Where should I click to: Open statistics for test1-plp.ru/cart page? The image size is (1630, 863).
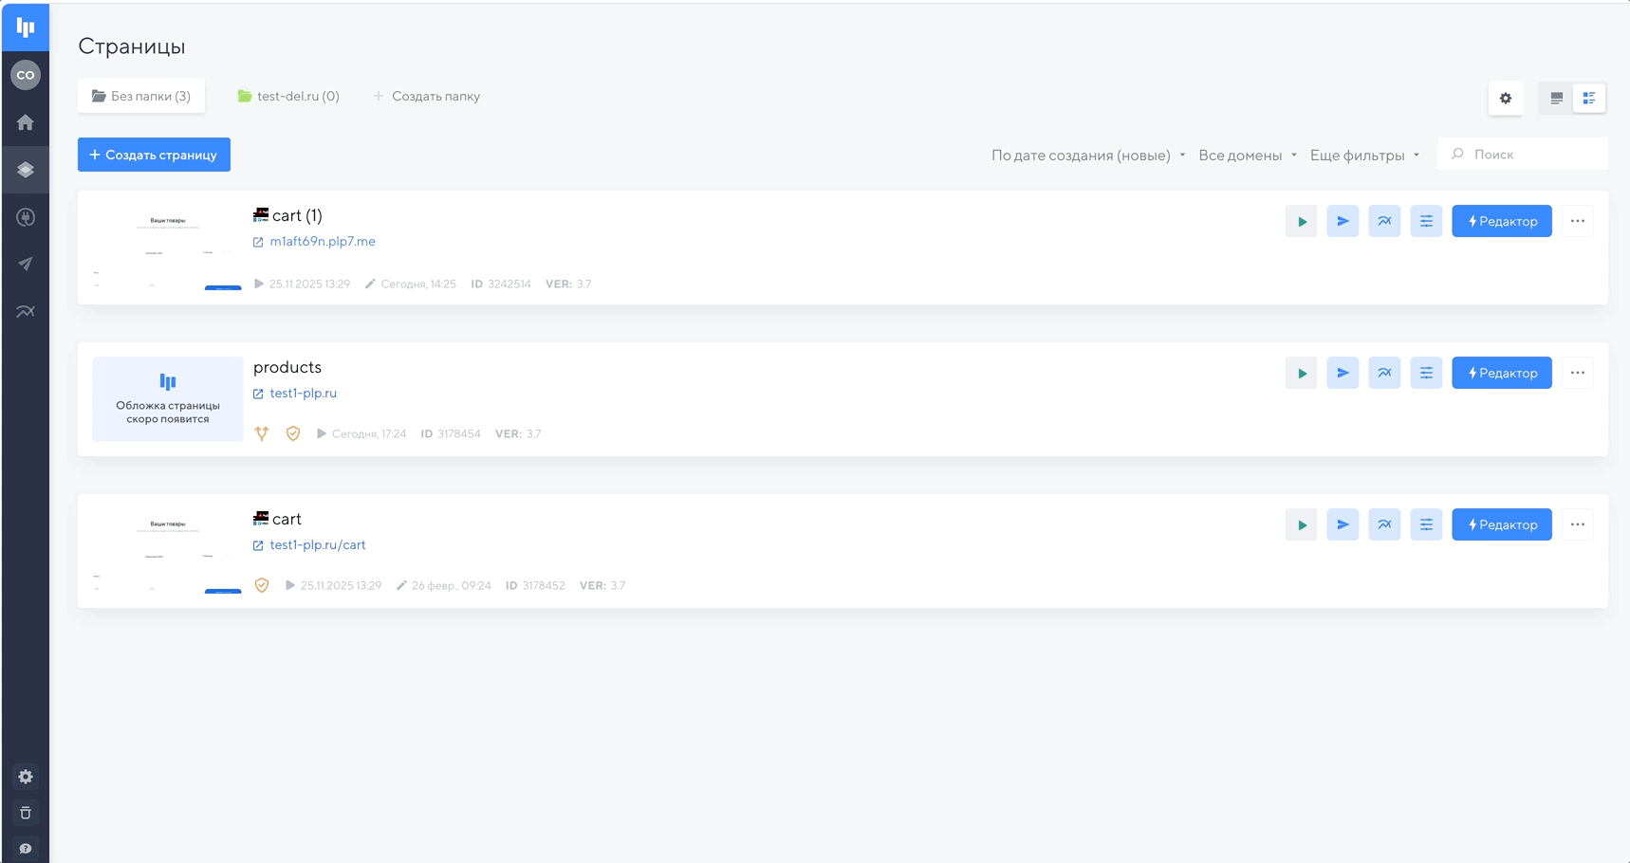click(x=1384, y=524)
